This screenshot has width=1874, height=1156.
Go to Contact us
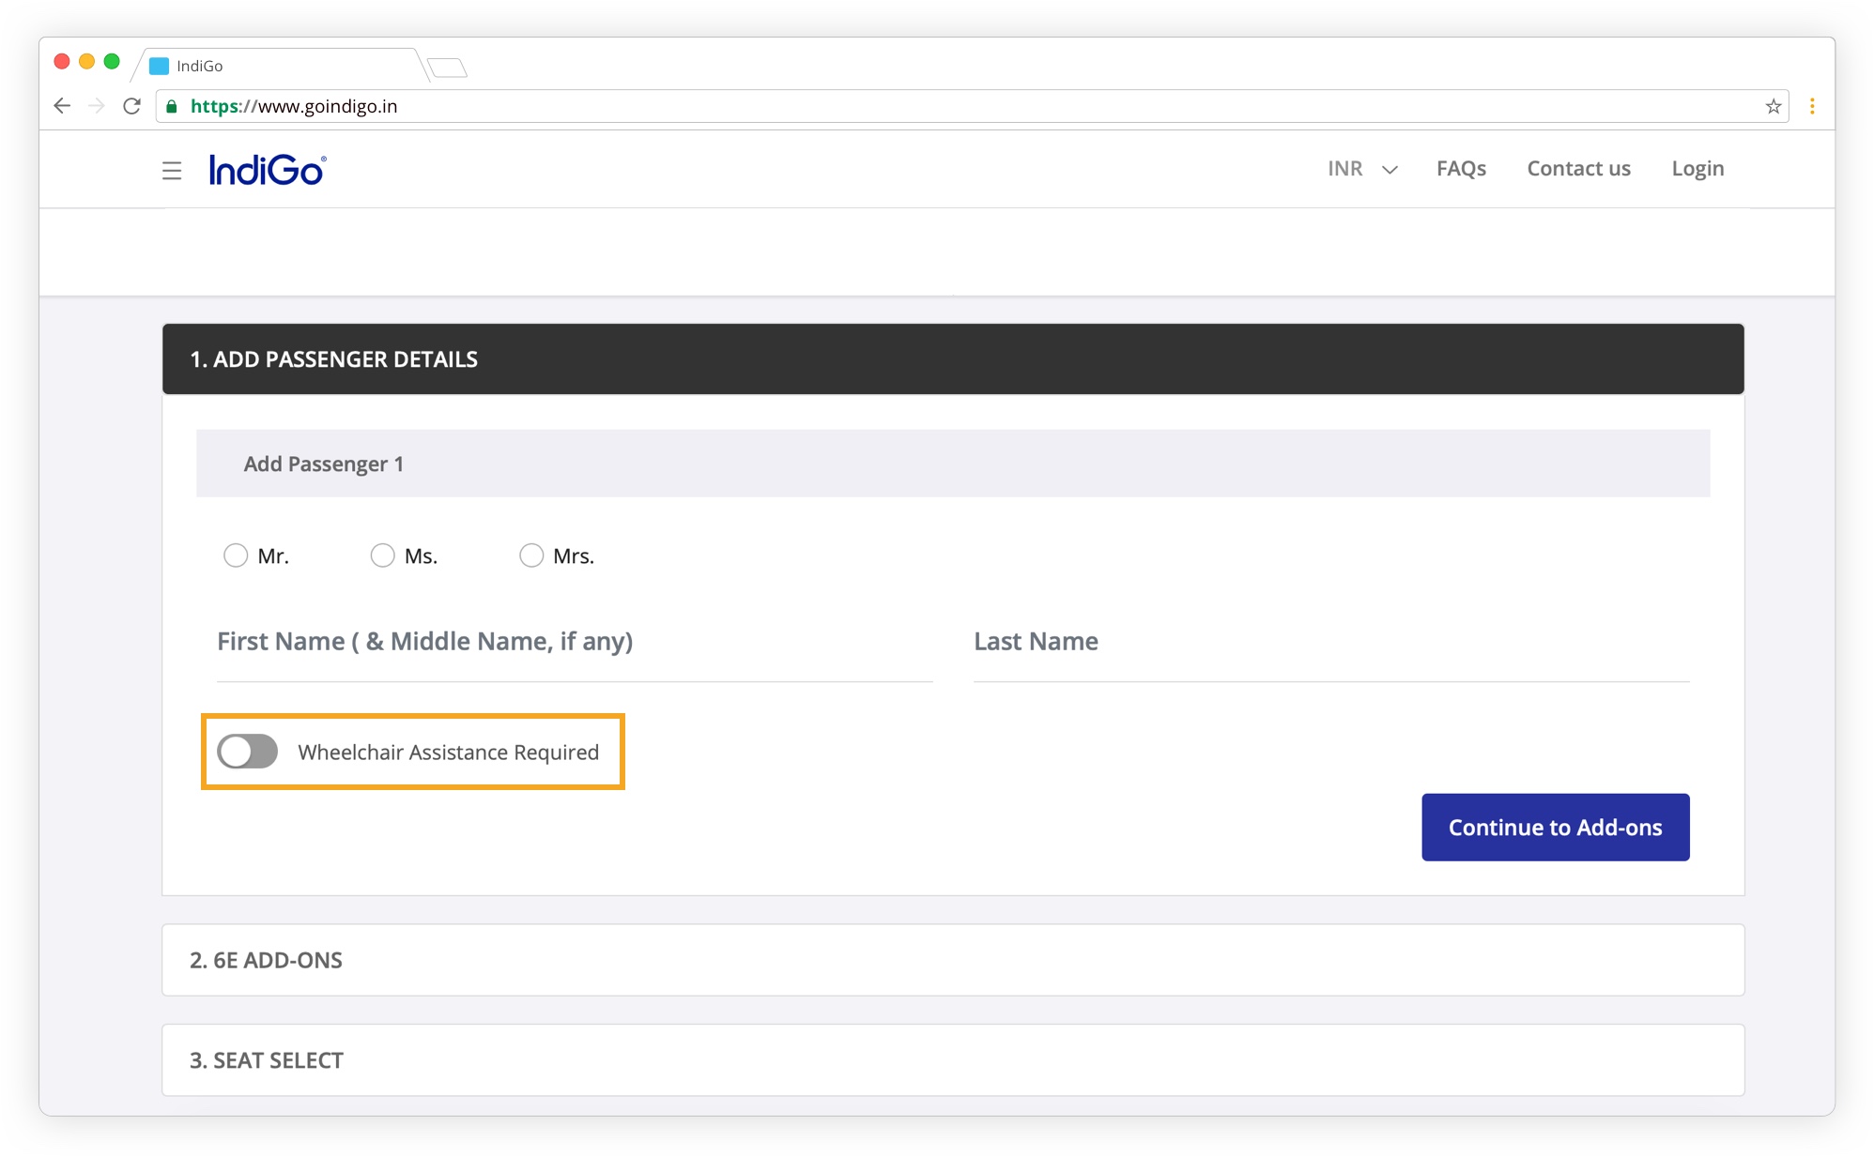click(x=1578, y=169)
